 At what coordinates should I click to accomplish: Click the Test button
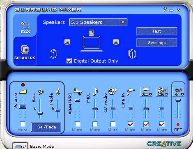[x=157, y=31]
